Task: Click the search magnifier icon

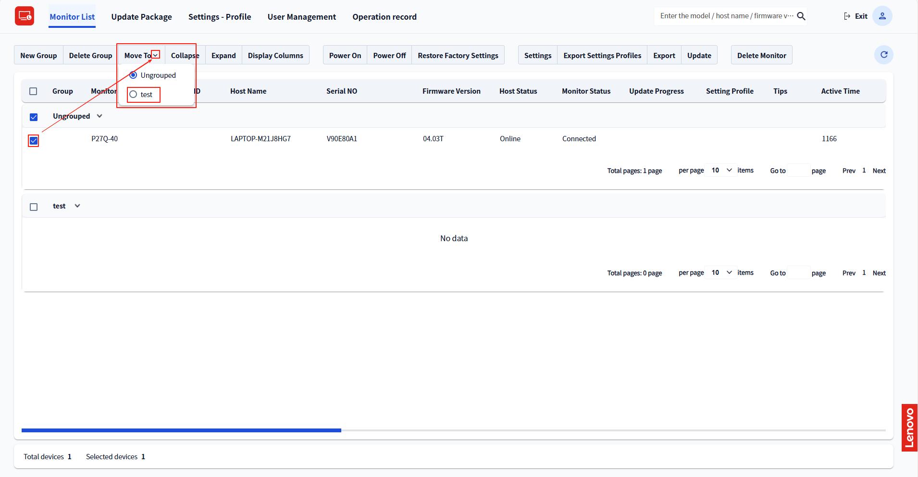Action: [801, 16]
